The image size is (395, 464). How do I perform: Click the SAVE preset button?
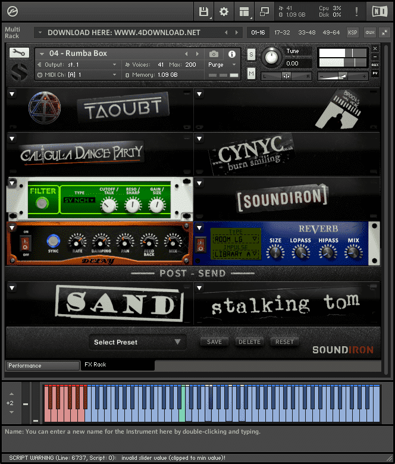pyautogui.click(x=215, y=342)
